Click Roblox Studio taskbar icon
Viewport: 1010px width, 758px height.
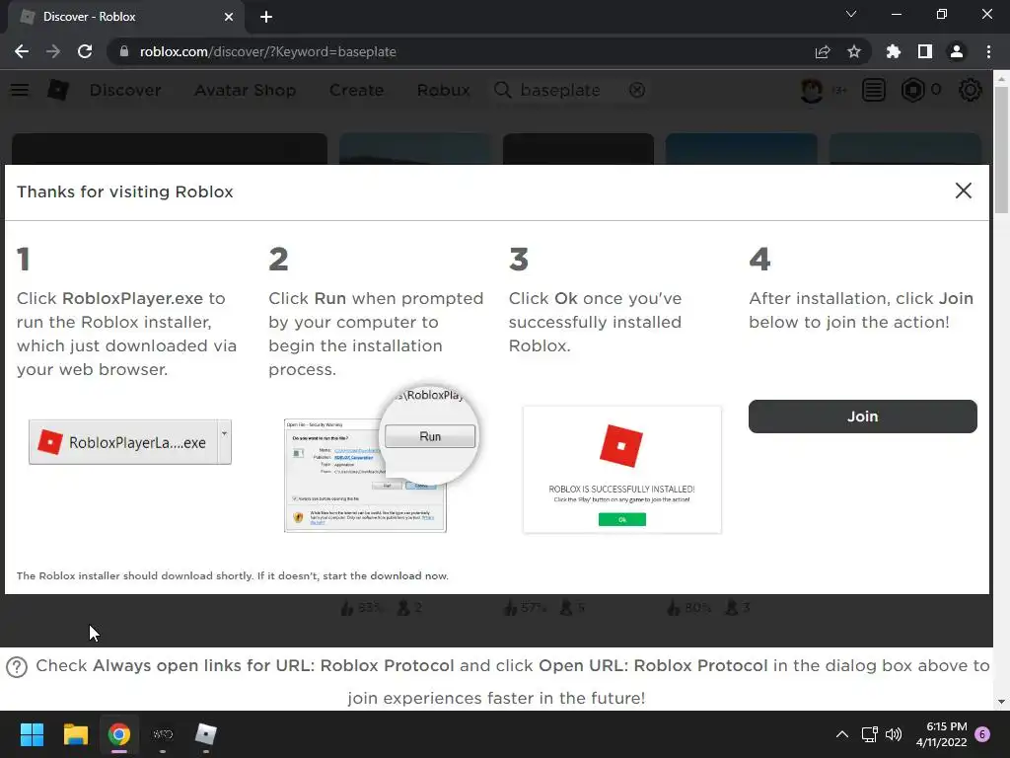tap(205, 734)
